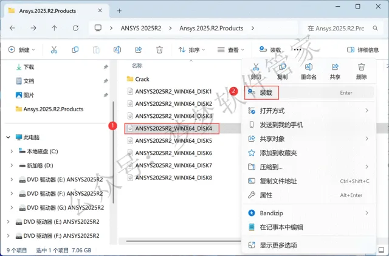Open Pictures (图片) in the navigation pane

[29, 95]
